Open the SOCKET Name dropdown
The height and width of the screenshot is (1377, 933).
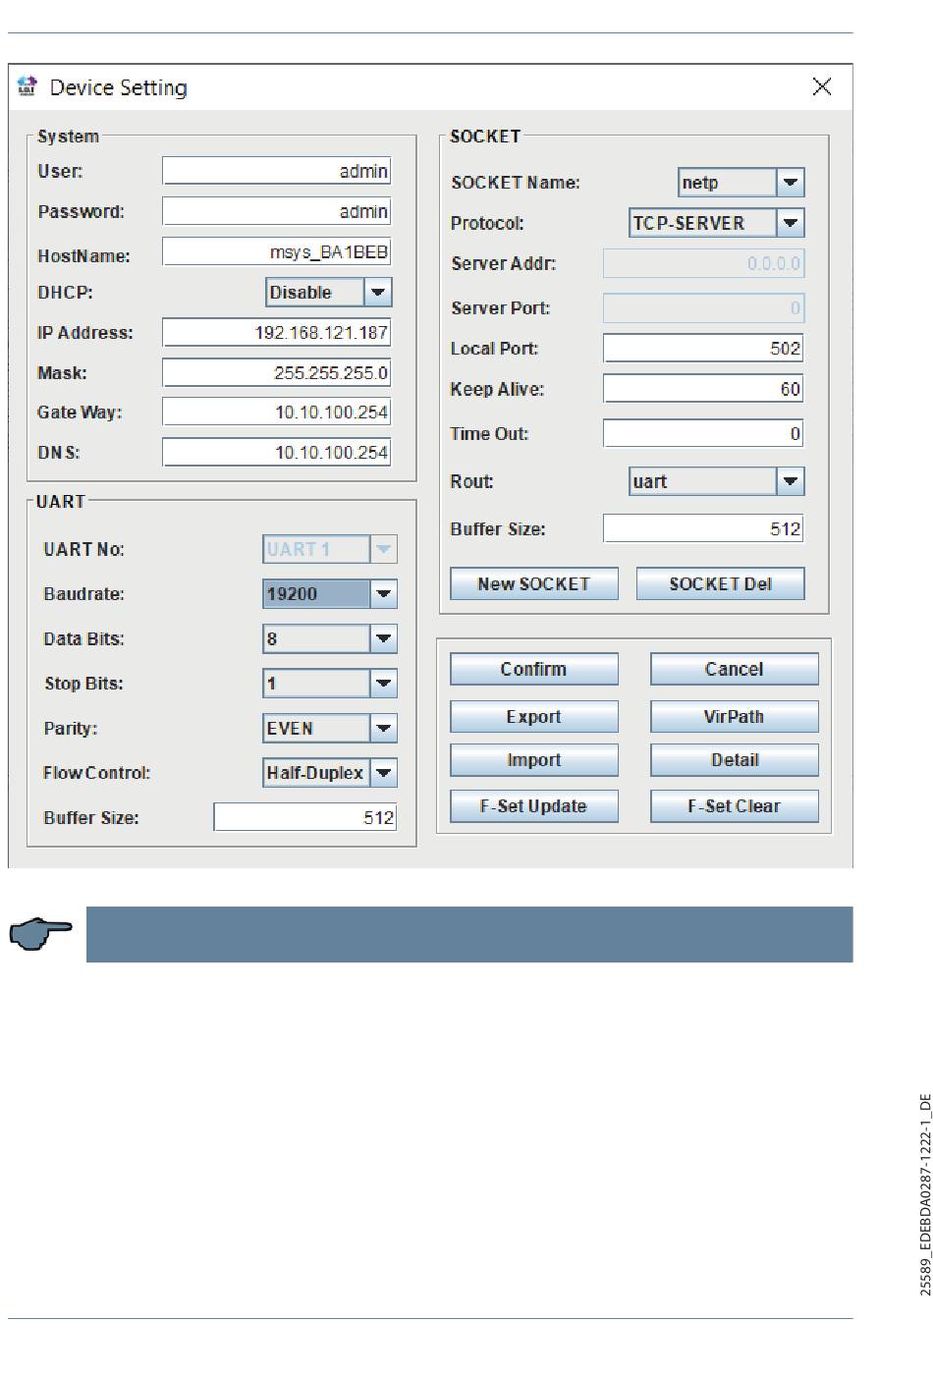791,182
